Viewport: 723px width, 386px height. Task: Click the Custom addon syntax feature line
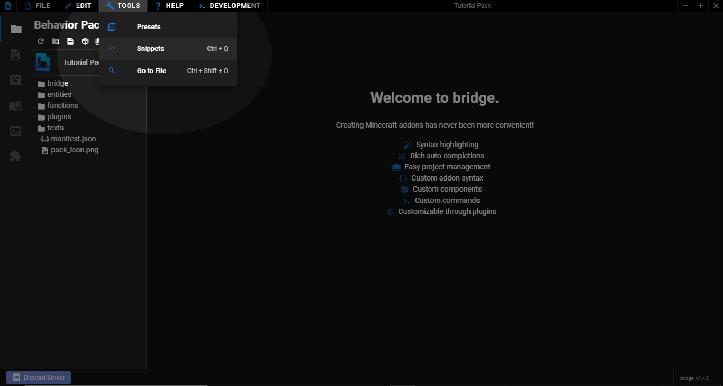pos(441,178)
